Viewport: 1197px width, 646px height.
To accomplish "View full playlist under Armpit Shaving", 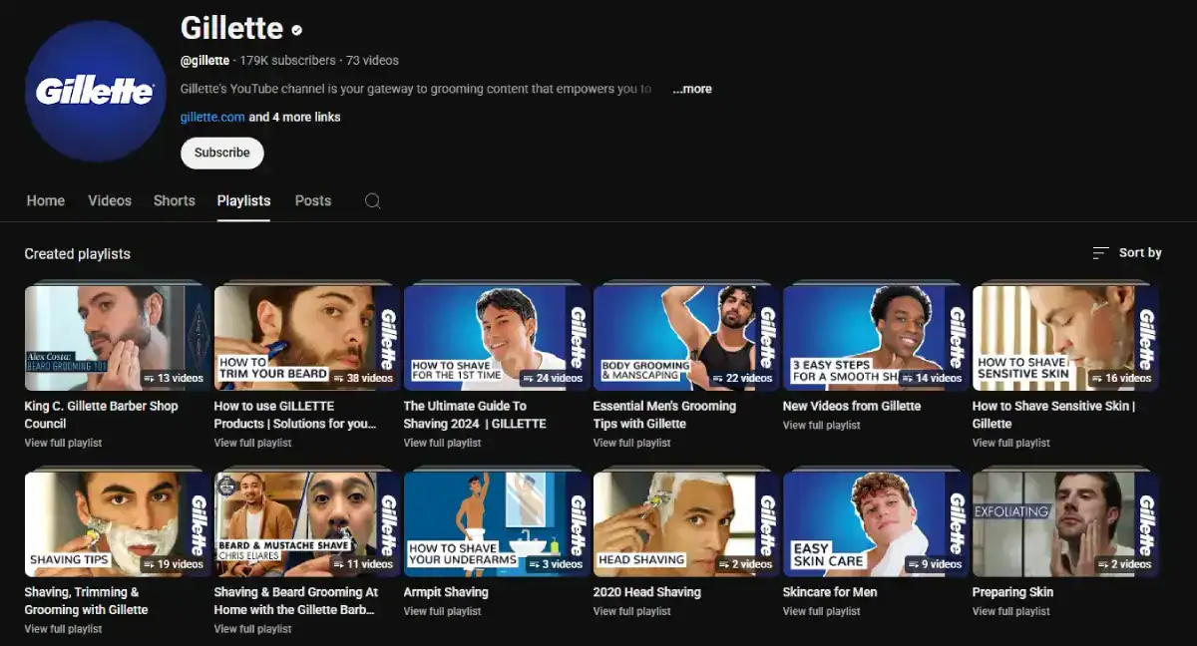I will 443,612.
